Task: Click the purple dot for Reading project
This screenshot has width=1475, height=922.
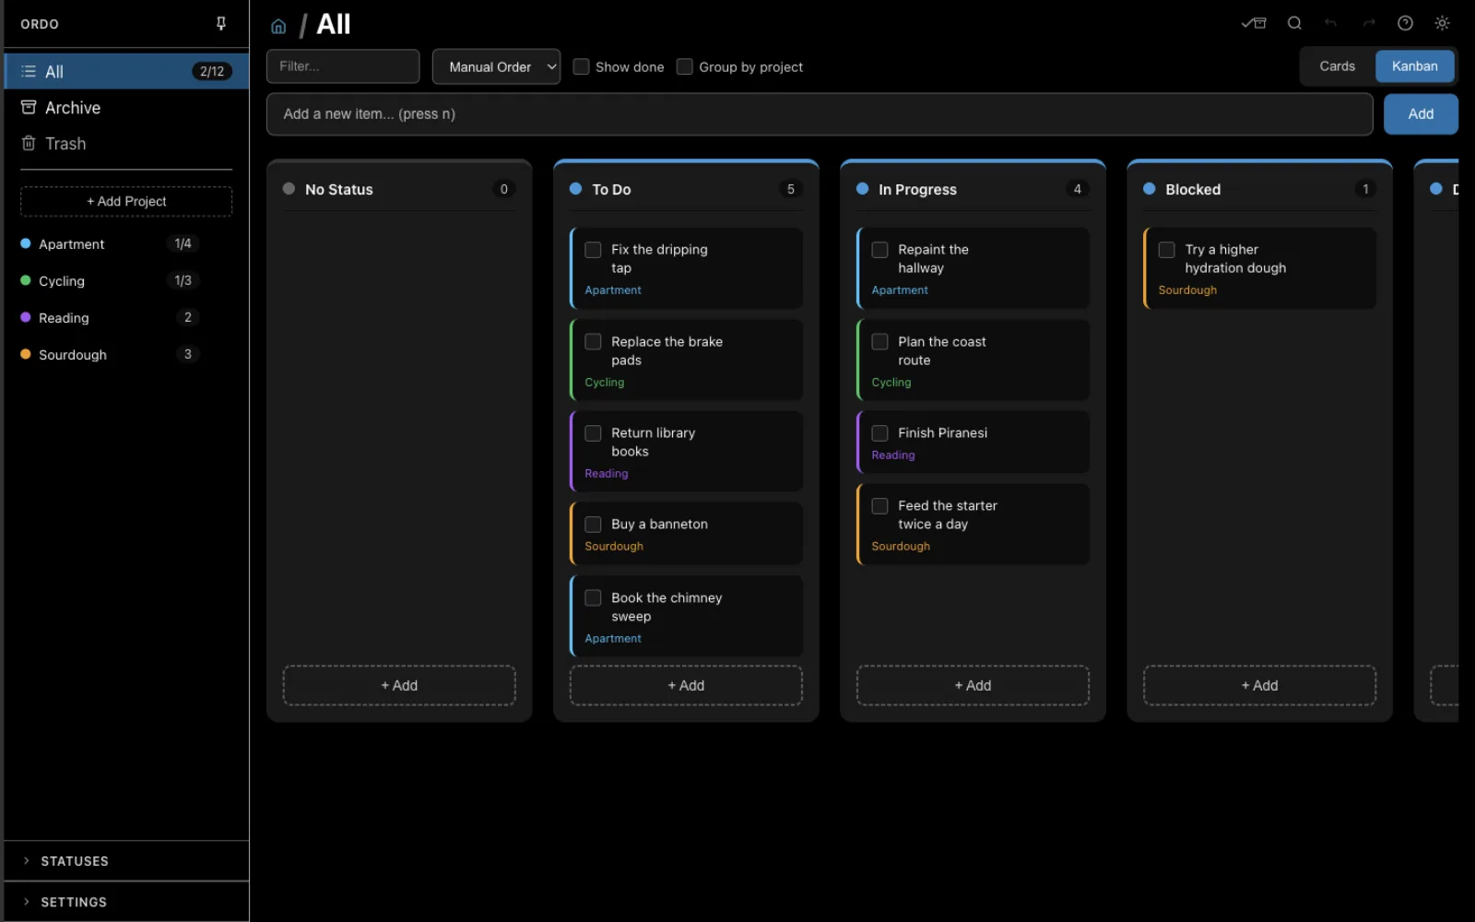Action: click(26, 317)
